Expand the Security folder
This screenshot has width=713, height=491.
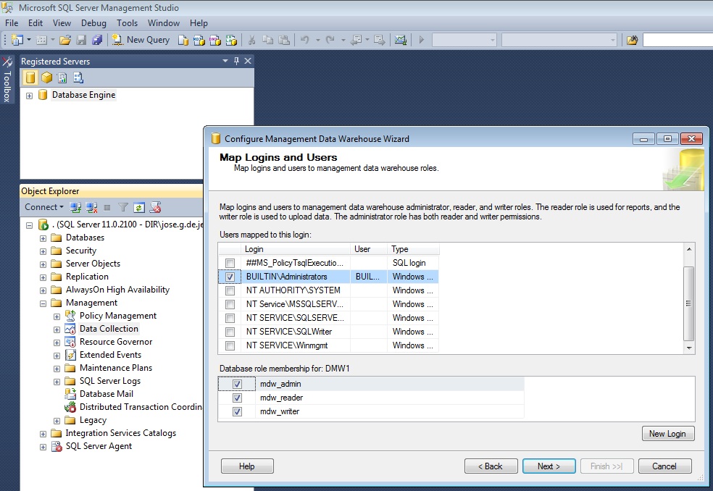(43, 251)
